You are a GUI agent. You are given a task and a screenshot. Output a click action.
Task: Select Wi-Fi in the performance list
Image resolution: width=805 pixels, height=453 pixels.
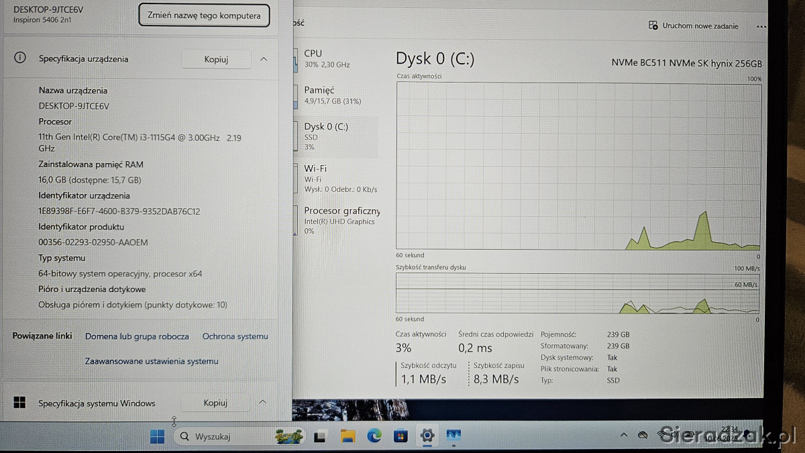[x=335, y=178]
